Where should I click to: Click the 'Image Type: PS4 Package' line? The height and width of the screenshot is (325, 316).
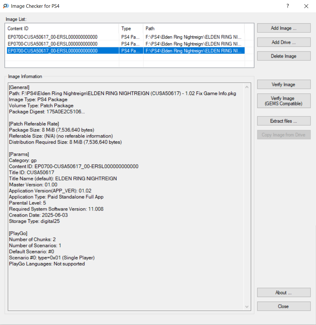(x=38, y=100)
